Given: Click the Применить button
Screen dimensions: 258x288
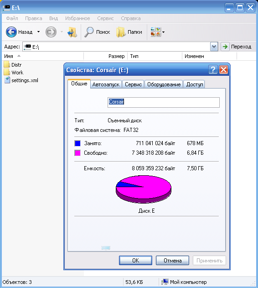Looking at the screenshot, I should tap(209, 261).
